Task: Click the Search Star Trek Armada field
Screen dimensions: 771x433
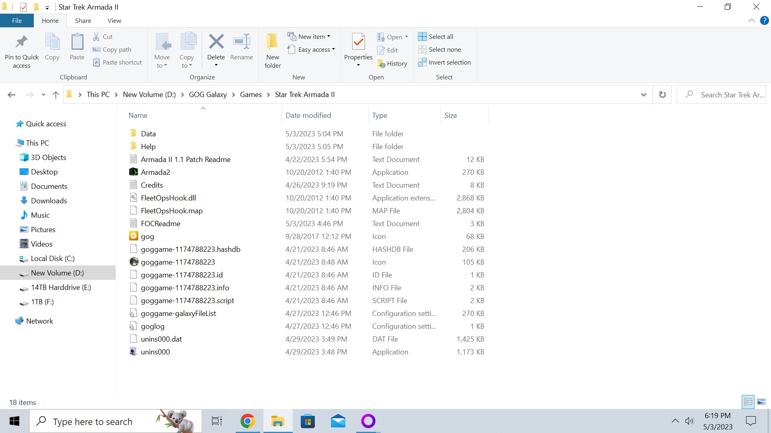Action: tap(721, 95)
